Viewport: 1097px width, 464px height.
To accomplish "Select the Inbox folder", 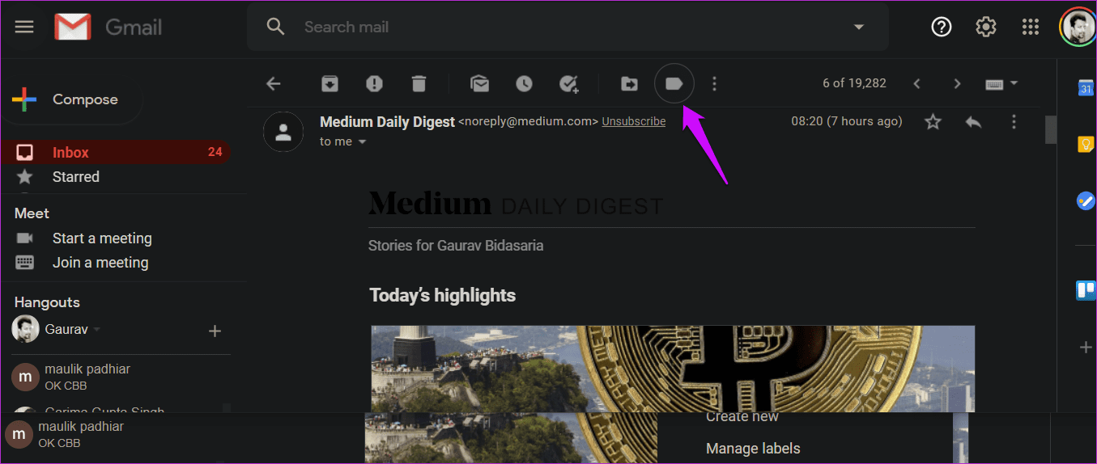I will point(116,152).
